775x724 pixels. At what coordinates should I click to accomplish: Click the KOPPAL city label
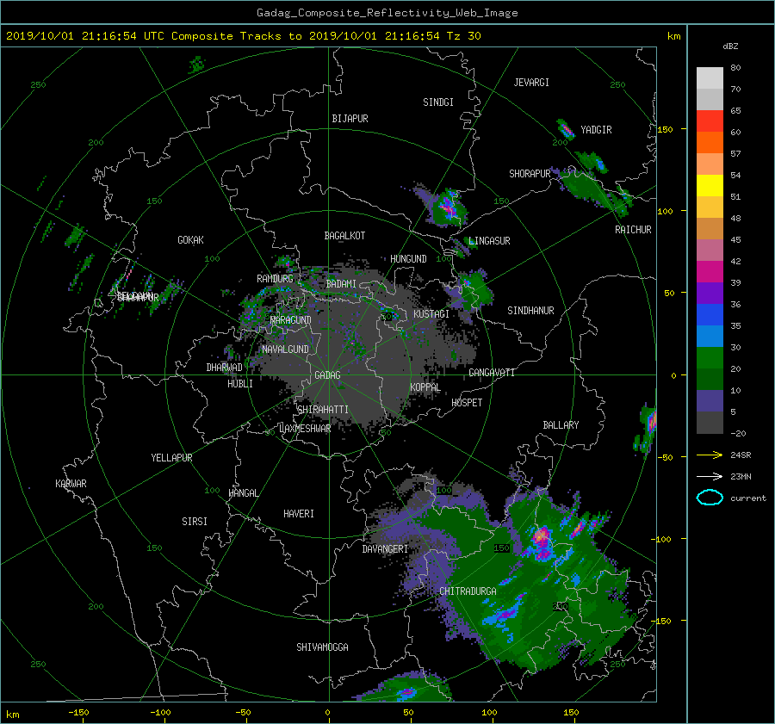425,387
